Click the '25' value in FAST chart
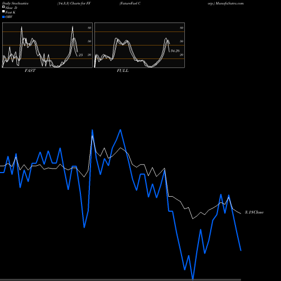Screen dimensions: 281x281 tap(80, 55)
